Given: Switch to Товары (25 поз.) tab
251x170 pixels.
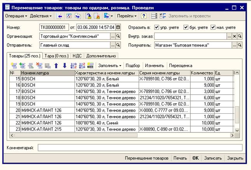Looking at the screenshot, I should pos(24,56).
